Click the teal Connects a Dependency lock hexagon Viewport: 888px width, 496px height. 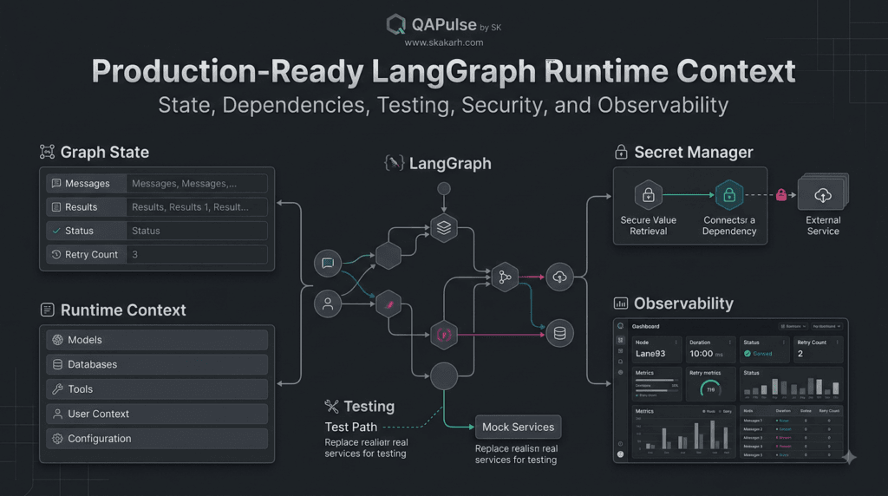729,195
